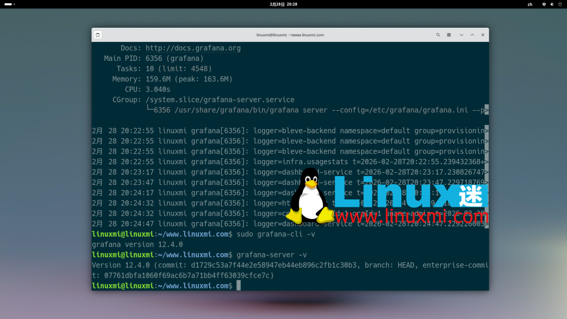Screen dimensions: 567x319
Task: Close the terminal window
Action: 483,35
